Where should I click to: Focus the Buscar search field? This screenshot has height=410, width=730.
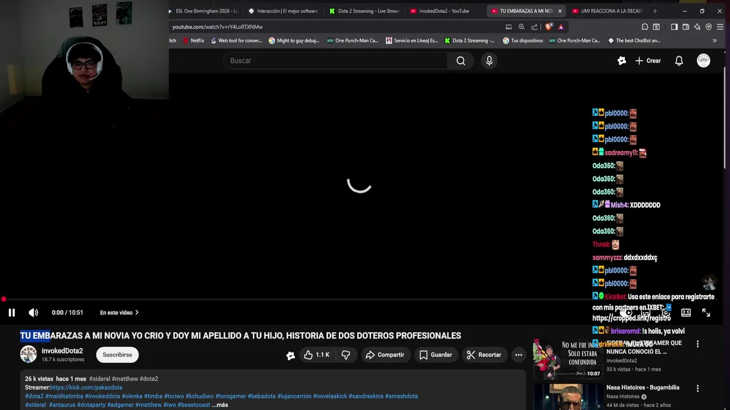[335, 60]
